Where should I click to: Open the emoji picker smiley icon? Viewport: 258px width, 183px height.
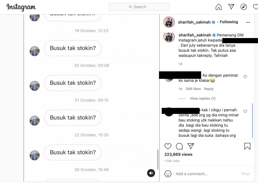pos(168,174)
